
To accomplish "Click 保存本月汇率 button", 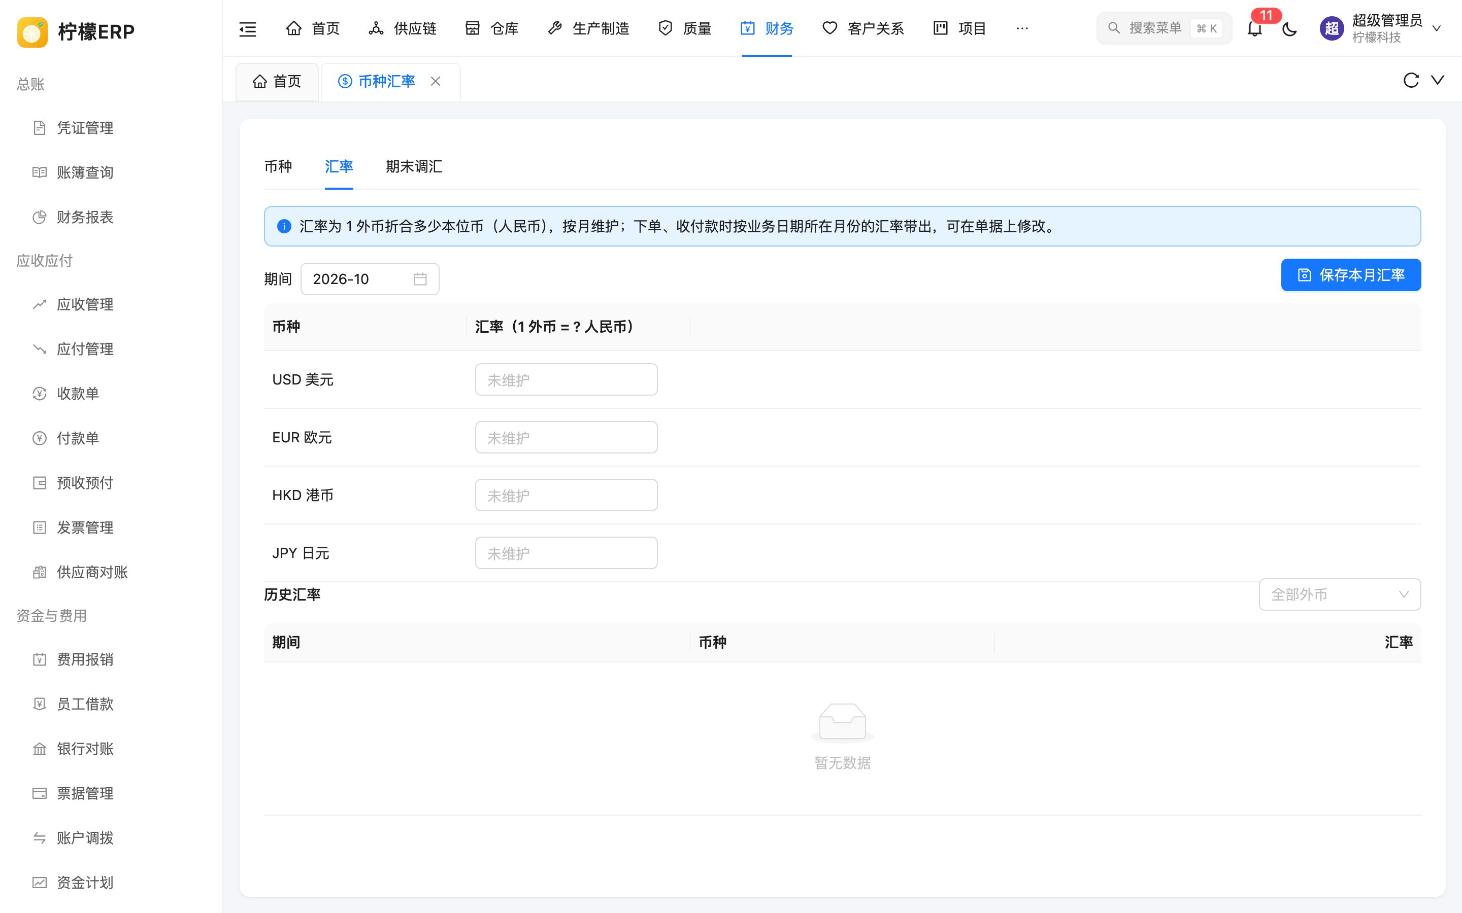I will tap(1351, 275).
